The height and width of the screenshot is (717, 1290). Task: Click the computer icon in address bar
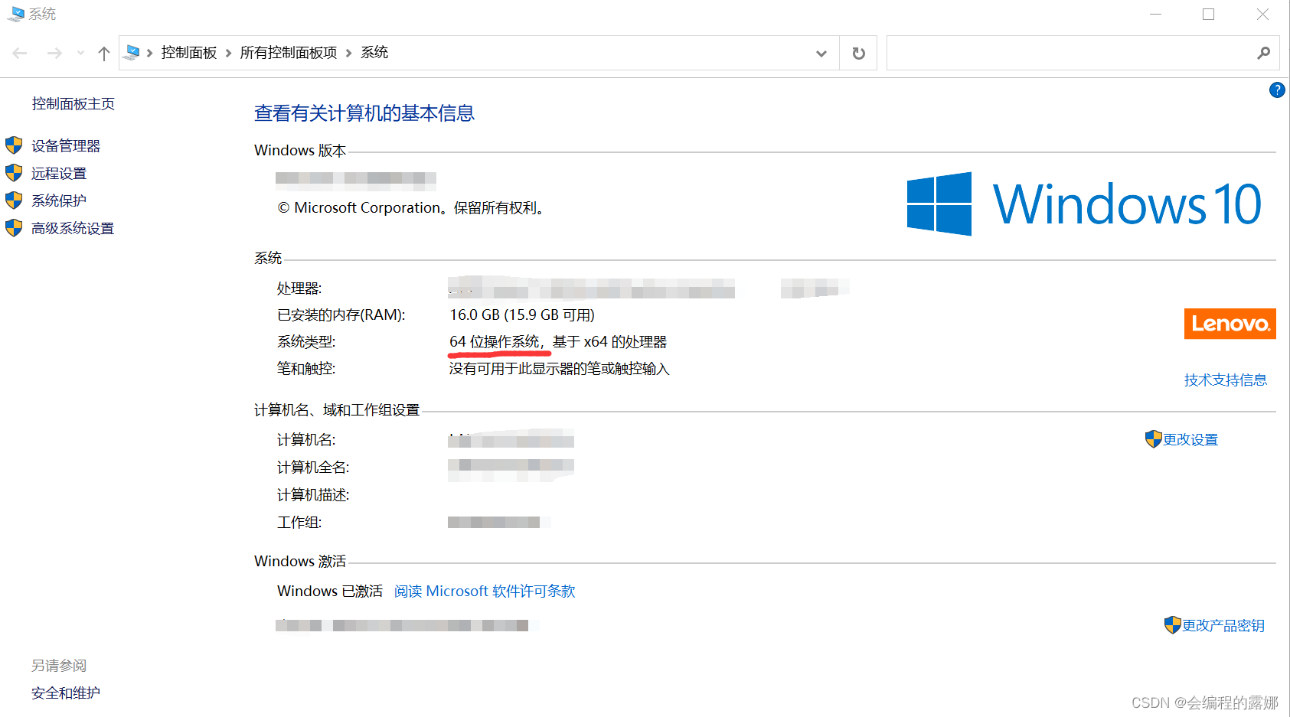(132, 52)
